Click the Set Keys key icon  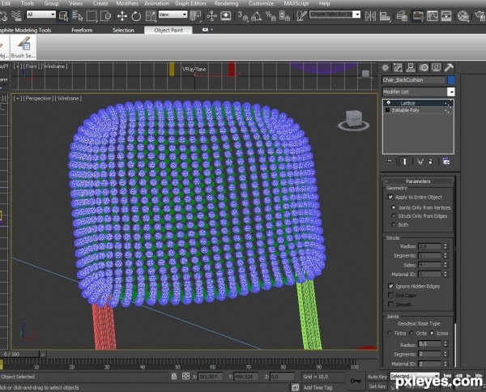tap(356, 381)
